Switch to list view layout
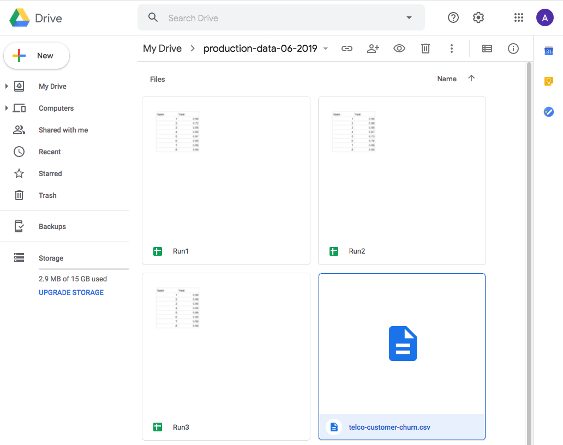Viewport: 563px width, 445px height. (x=487, y=49)
